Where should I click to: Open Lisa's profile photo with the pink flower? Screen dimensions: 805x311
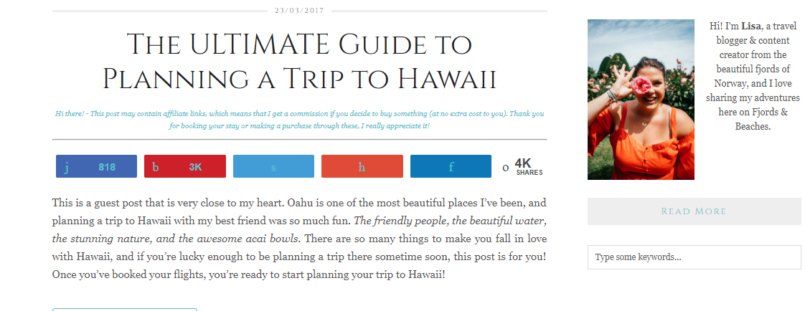641,100
